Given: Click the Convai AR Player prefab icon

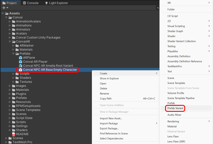Looking at the screenshot, I should tap(20, 62).
